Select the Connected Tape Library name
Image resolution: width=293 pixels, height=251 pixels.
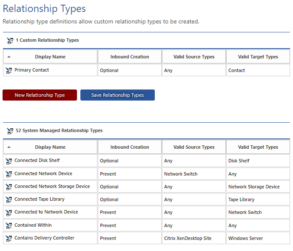click(x=40, y=199)
